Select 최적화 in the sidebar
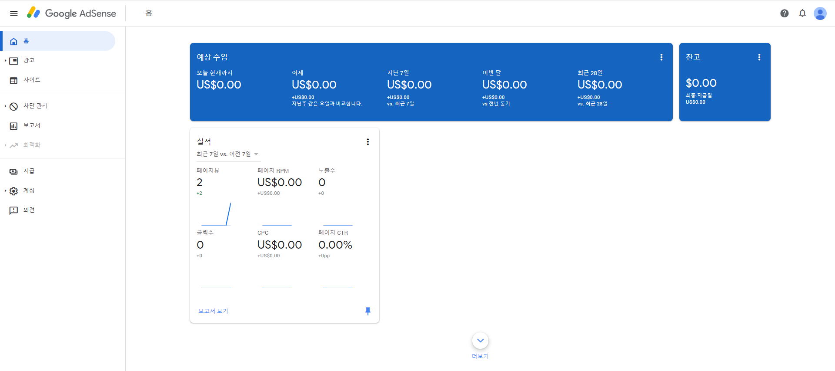Viewport: 835px width, 371px height. click(58, 145)
